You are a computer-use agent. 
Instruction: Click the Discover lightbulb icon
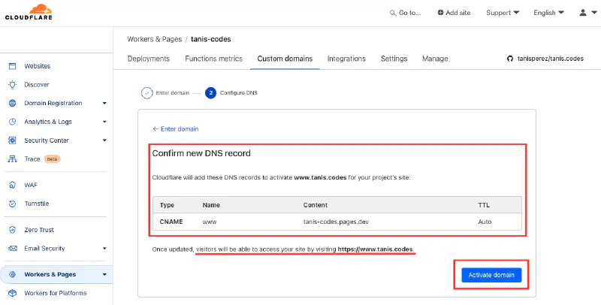(x=12, y=85)
